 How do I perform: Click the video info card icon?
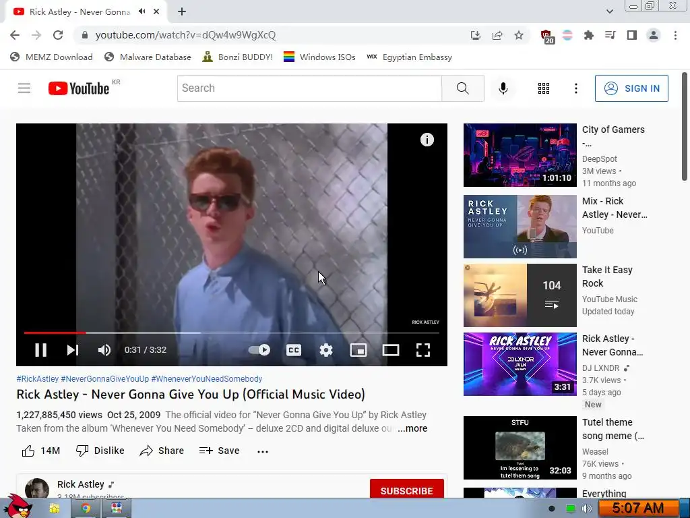point(427,140)
